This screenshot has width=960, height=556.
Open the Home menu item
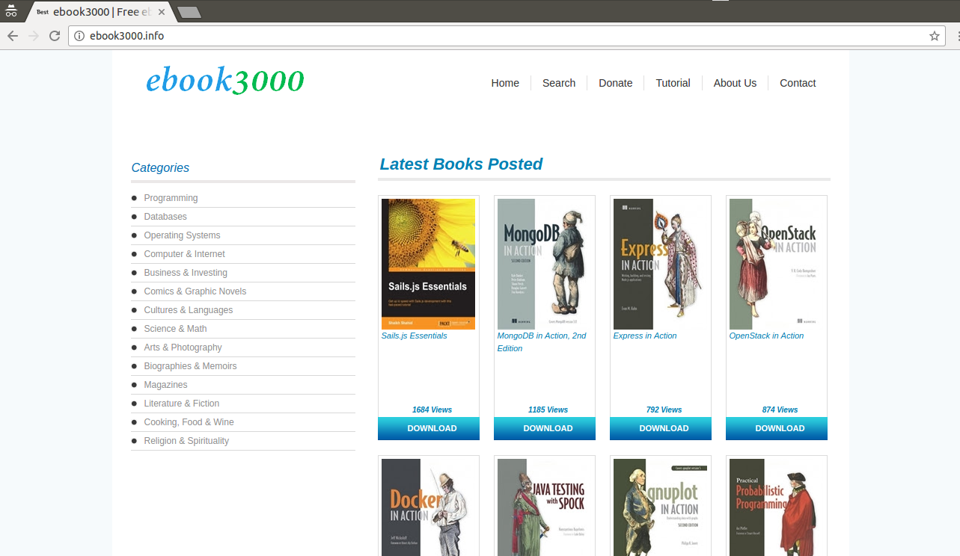click(505, 83)
